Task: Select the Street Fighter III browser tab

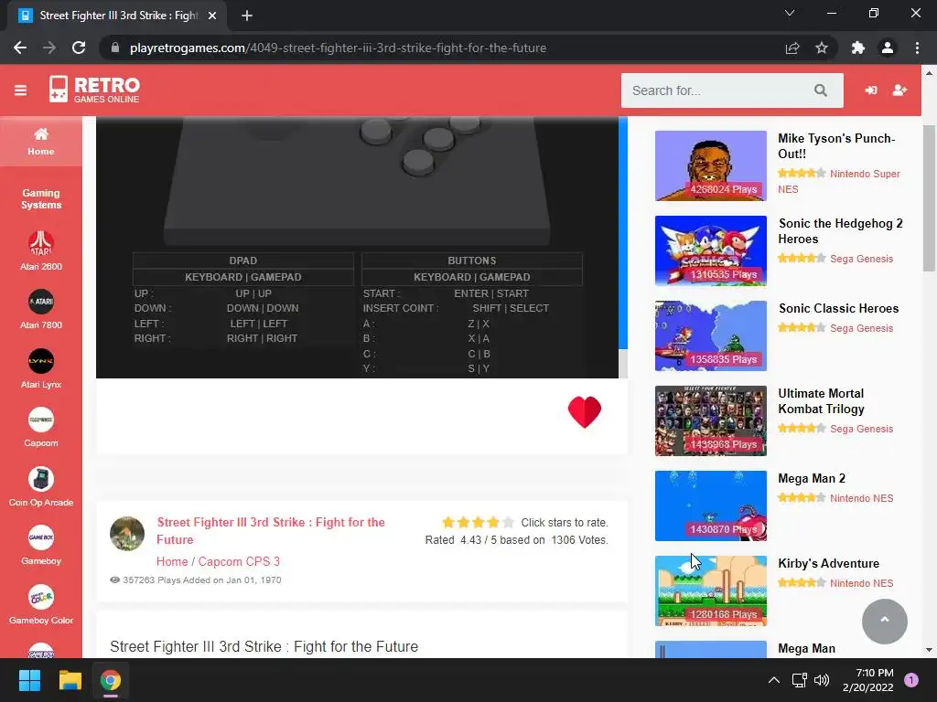Action: pos(118,16)
